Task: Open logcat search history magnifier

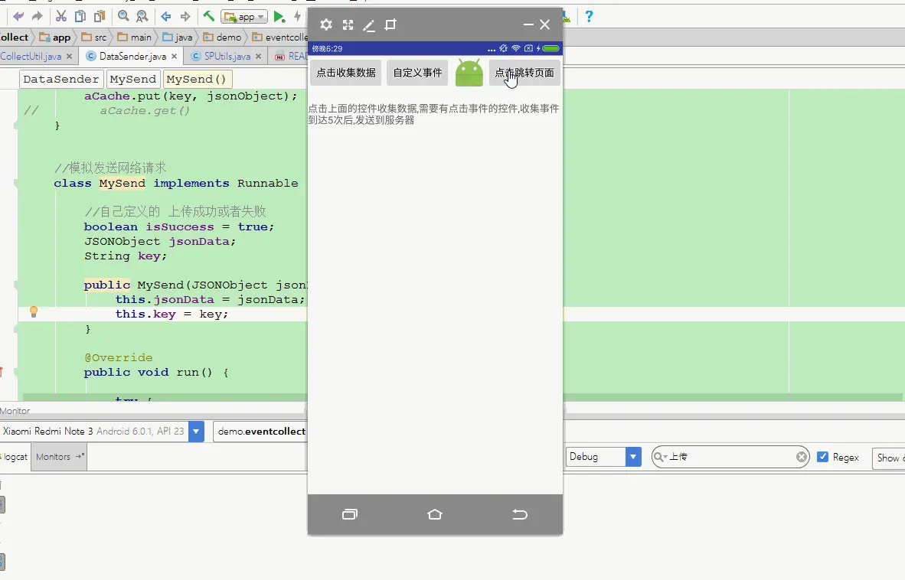Action: tap(660, 457)
